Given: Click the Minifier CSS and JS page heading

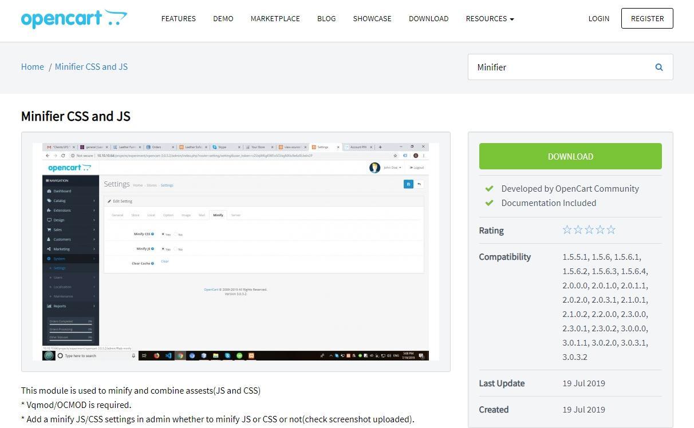Looking at the screenshot, I should tap(76, 116).
